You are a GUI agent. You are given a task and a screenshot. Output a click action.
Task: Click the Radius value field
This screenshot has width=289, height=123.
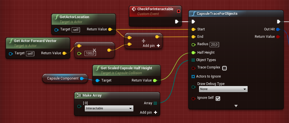click(x=214, y=44)
